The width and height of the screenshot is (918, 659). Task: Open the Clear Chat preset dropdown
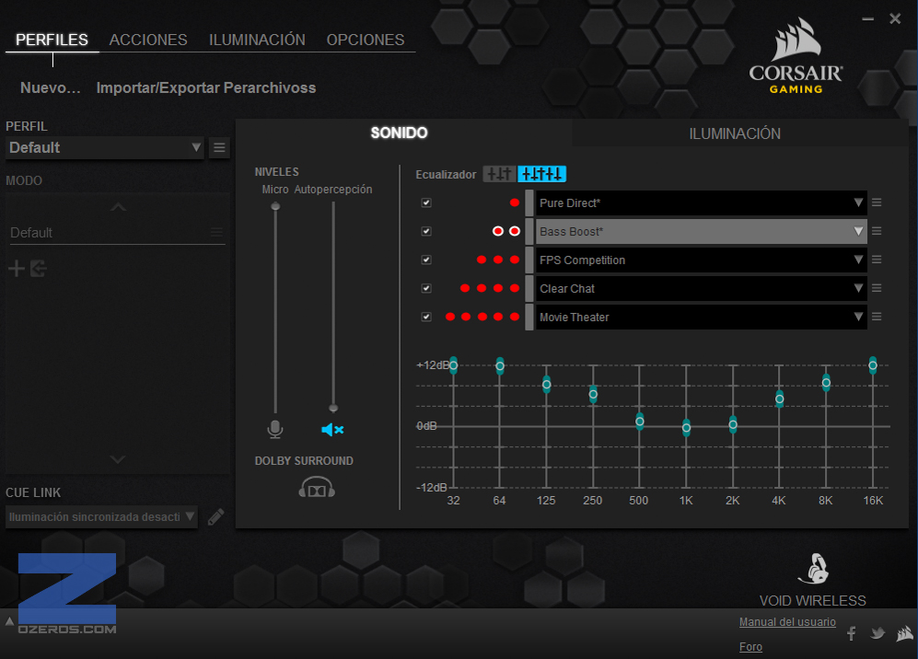tap(701, 288)
